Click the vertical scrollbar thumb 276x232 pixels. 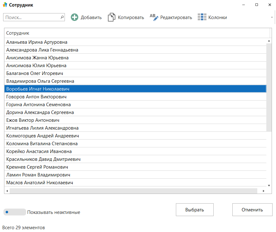269,87
